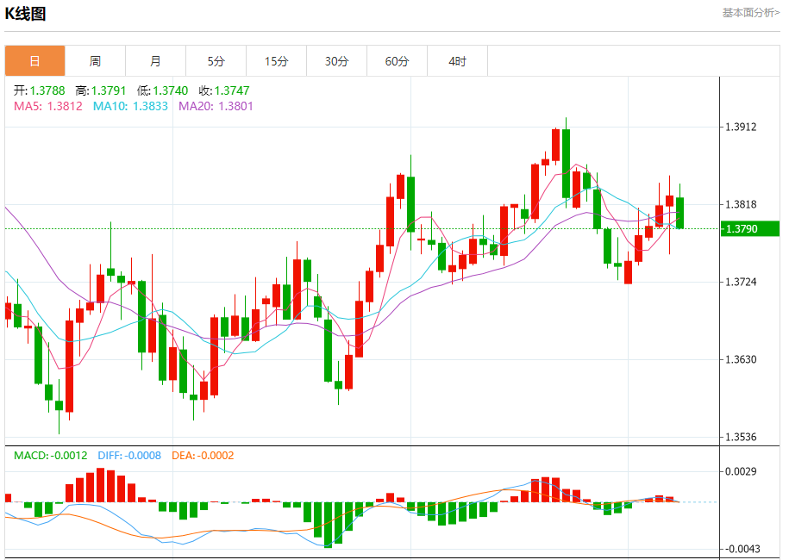Viewport: 789px width, 560px height.
Task: Click the DEA: -0.0002 label
Action: click(x=203, y=456)
